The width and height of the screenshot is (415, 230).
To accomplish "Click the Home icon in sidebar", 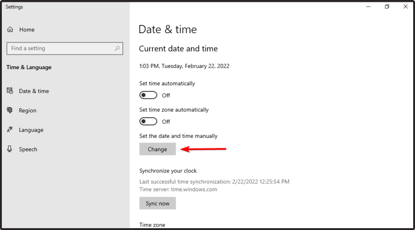I will pyautogui.click(x=10, y=29).
